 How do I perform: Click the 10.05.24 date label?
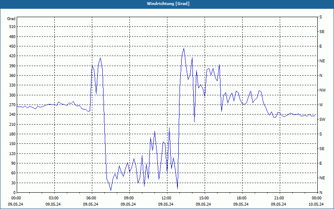316,204
